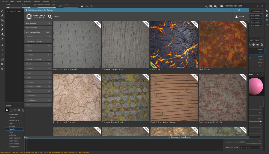Click the camera video icon in top bar
The width and height of the screenshot is (269, 154).
[215, 6]
